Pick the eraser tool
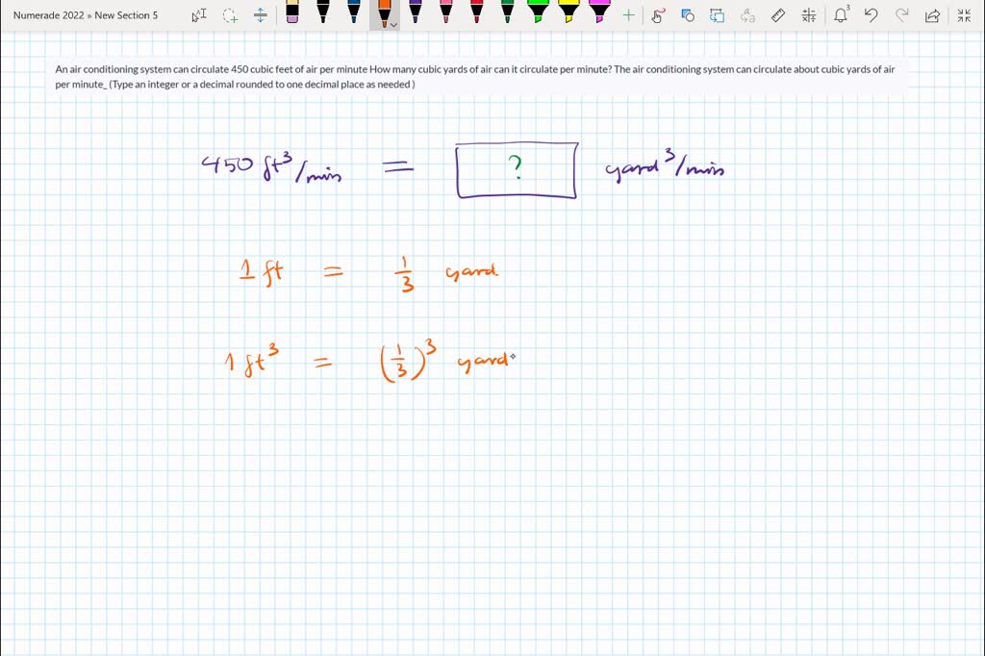This screenshot has height=656, width=985. [292, 13]
